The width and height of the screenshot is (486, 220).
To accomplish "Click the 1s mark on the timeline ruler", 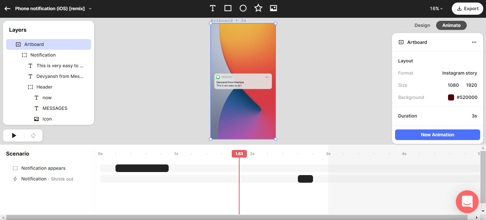I will coord(176,154).
